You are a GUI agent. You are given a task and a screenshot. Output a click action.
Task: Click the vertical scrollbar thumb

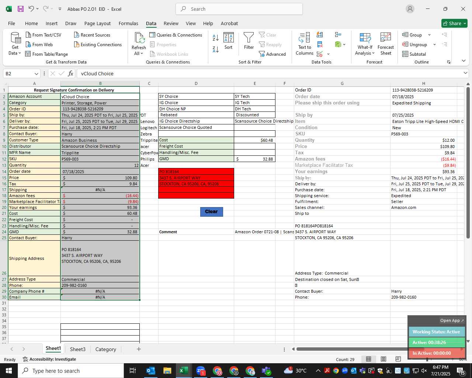click(468, 163)
